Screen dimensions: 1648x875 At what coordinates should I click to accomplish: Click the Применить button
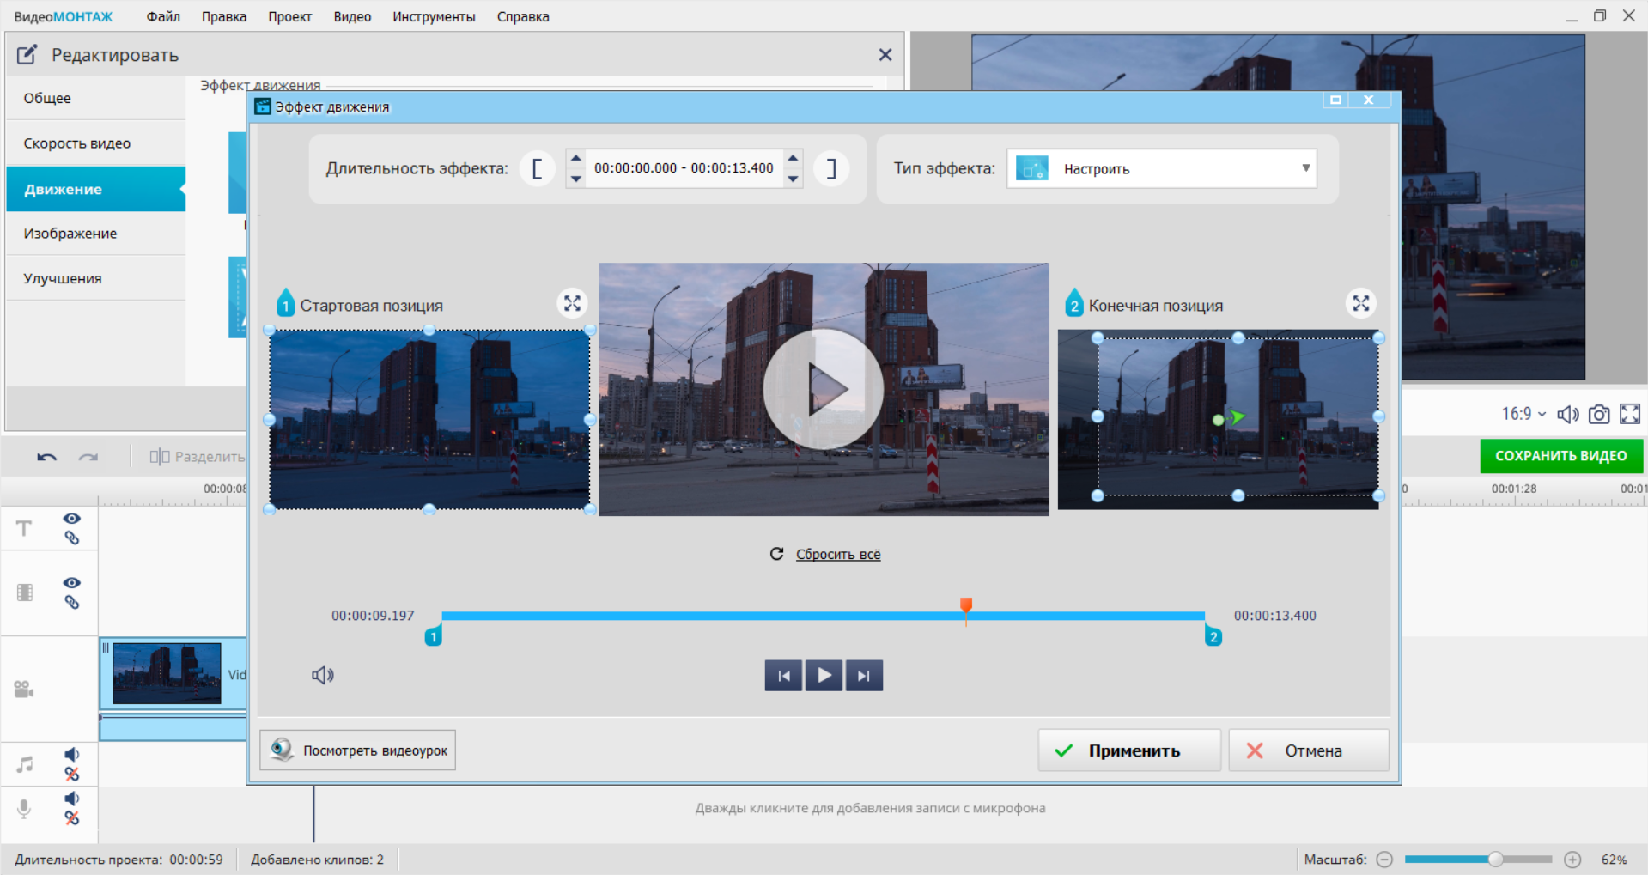1129,750
